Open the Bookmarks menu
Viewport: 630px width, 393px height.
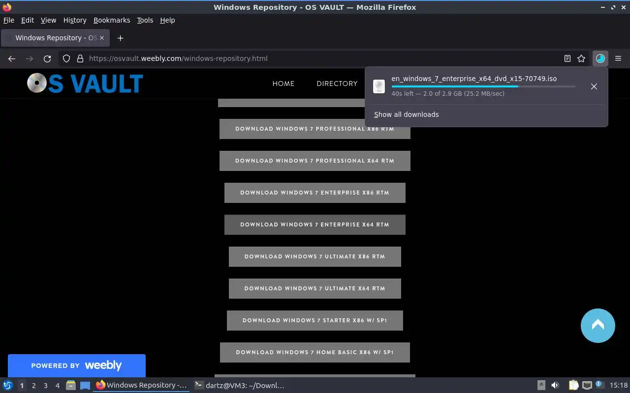point(112,20)
